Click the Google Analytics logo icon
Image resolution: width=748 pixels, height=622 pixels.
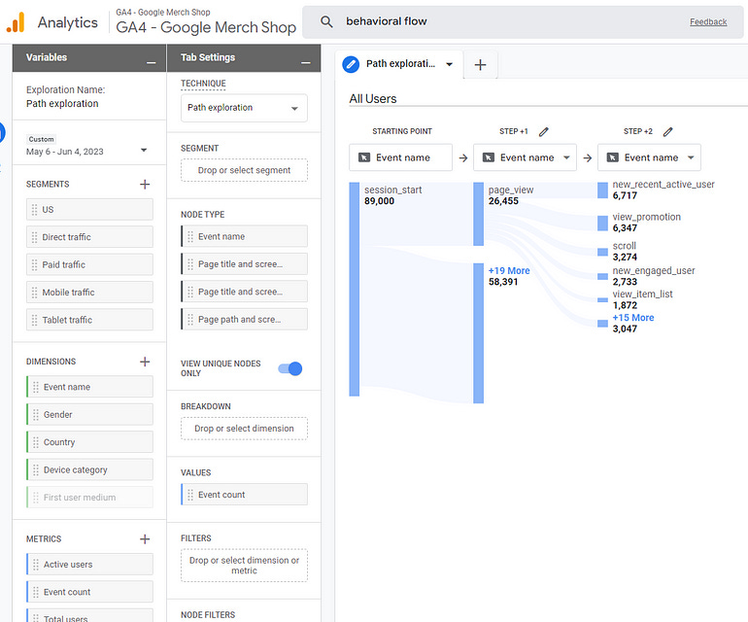click(16, 22)
